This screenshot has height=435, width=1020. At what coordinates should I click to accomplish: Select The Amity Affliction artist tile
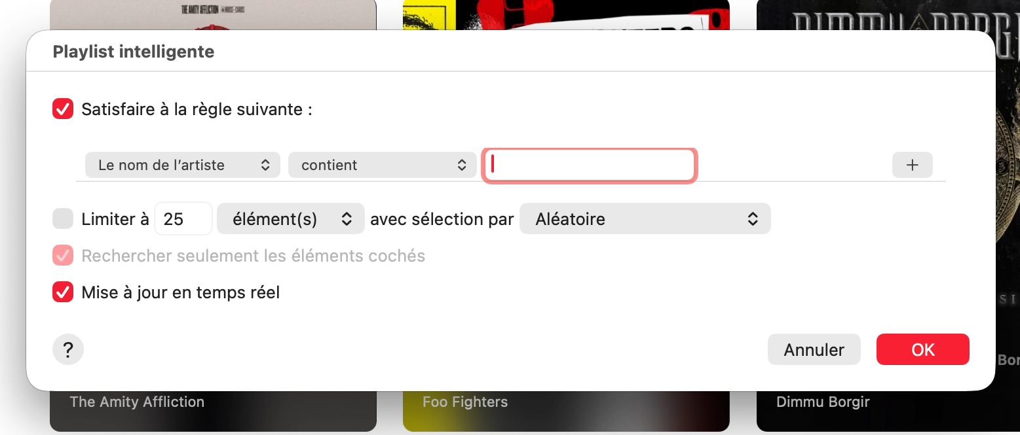[138, 402]
